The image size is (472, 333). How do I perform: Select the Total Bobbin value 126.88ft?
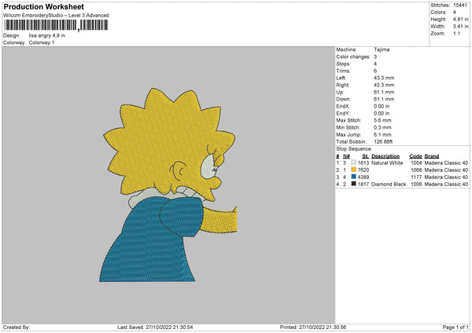tap(383, 142)
